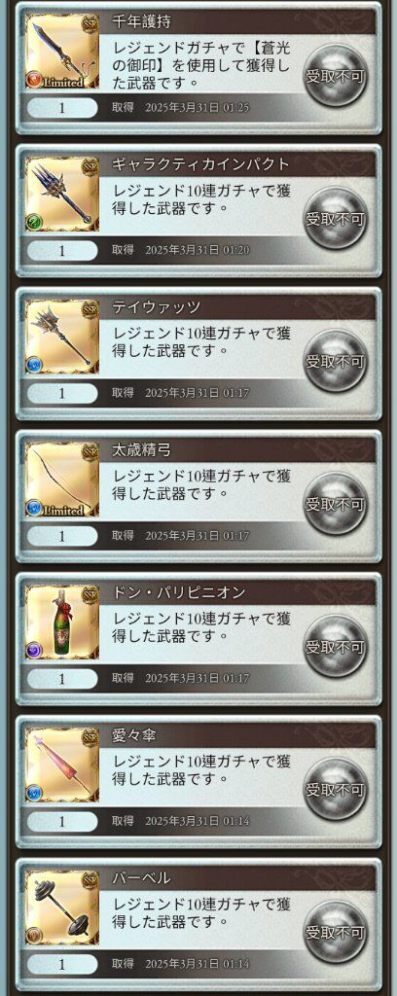
Task: Select the テイワァッツ axe weapon icon
Action: click(x=62, y=337)
